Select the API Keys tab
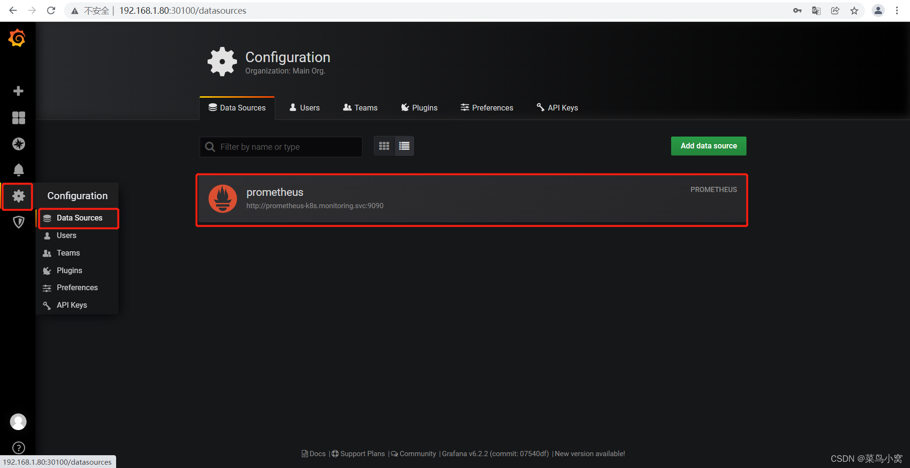 click(x=557, y=108)
